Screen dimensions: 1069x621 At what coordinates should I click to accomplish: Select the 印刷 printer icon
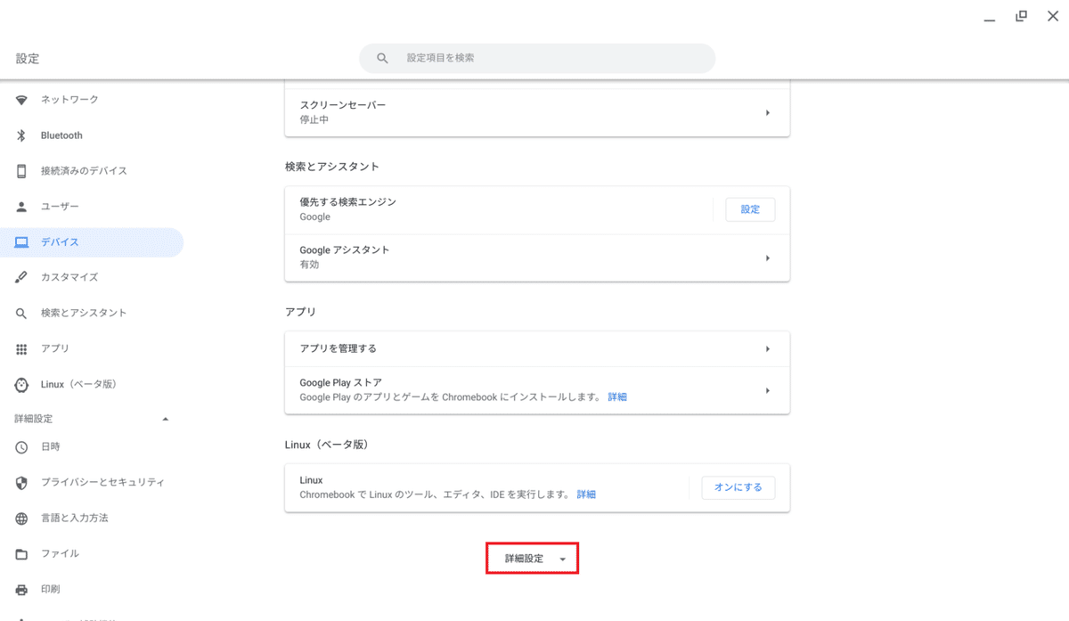[x=21, y=589]
